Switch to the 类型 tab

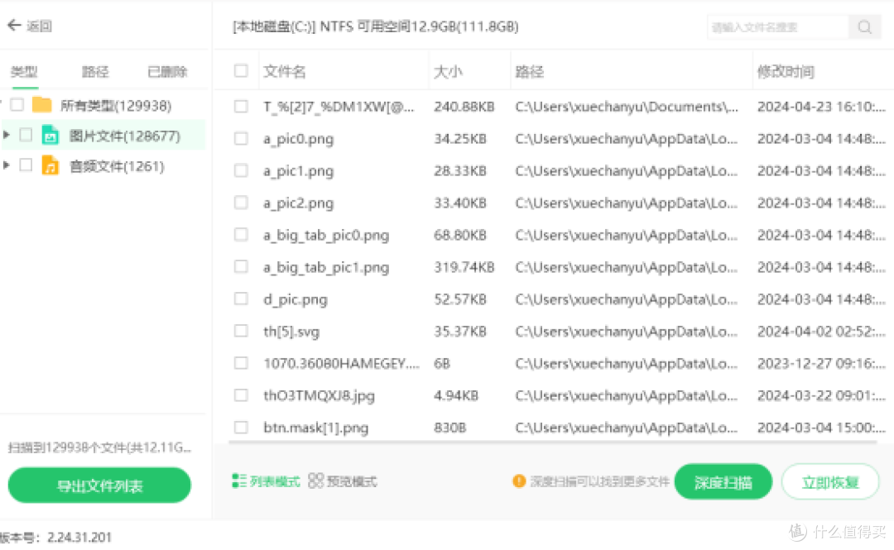click(24, 72)
